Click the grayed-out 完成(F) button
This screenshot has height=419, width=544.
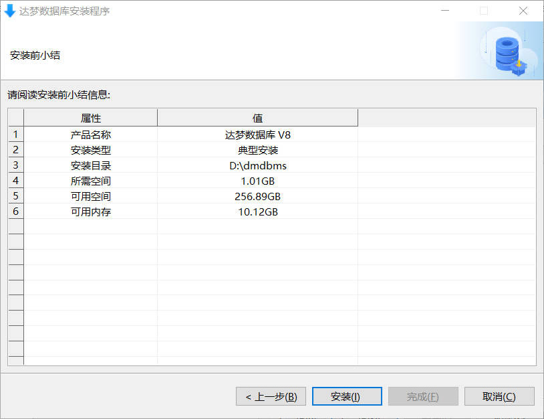click(x=423, y=396)
